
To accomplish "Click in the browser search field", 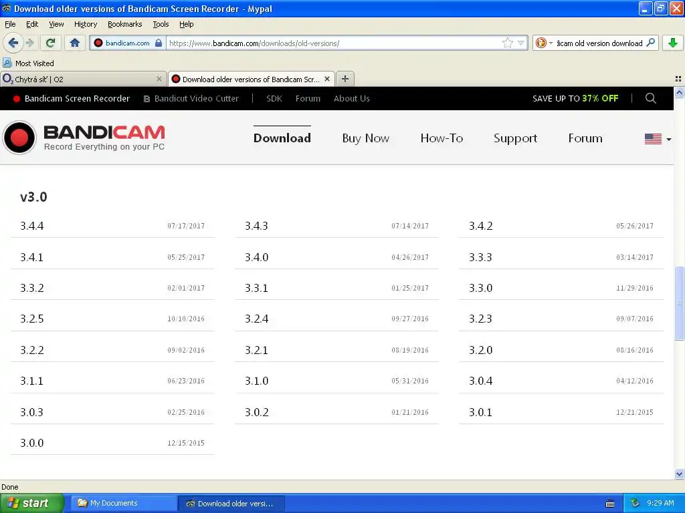I will tap(599, 43).
